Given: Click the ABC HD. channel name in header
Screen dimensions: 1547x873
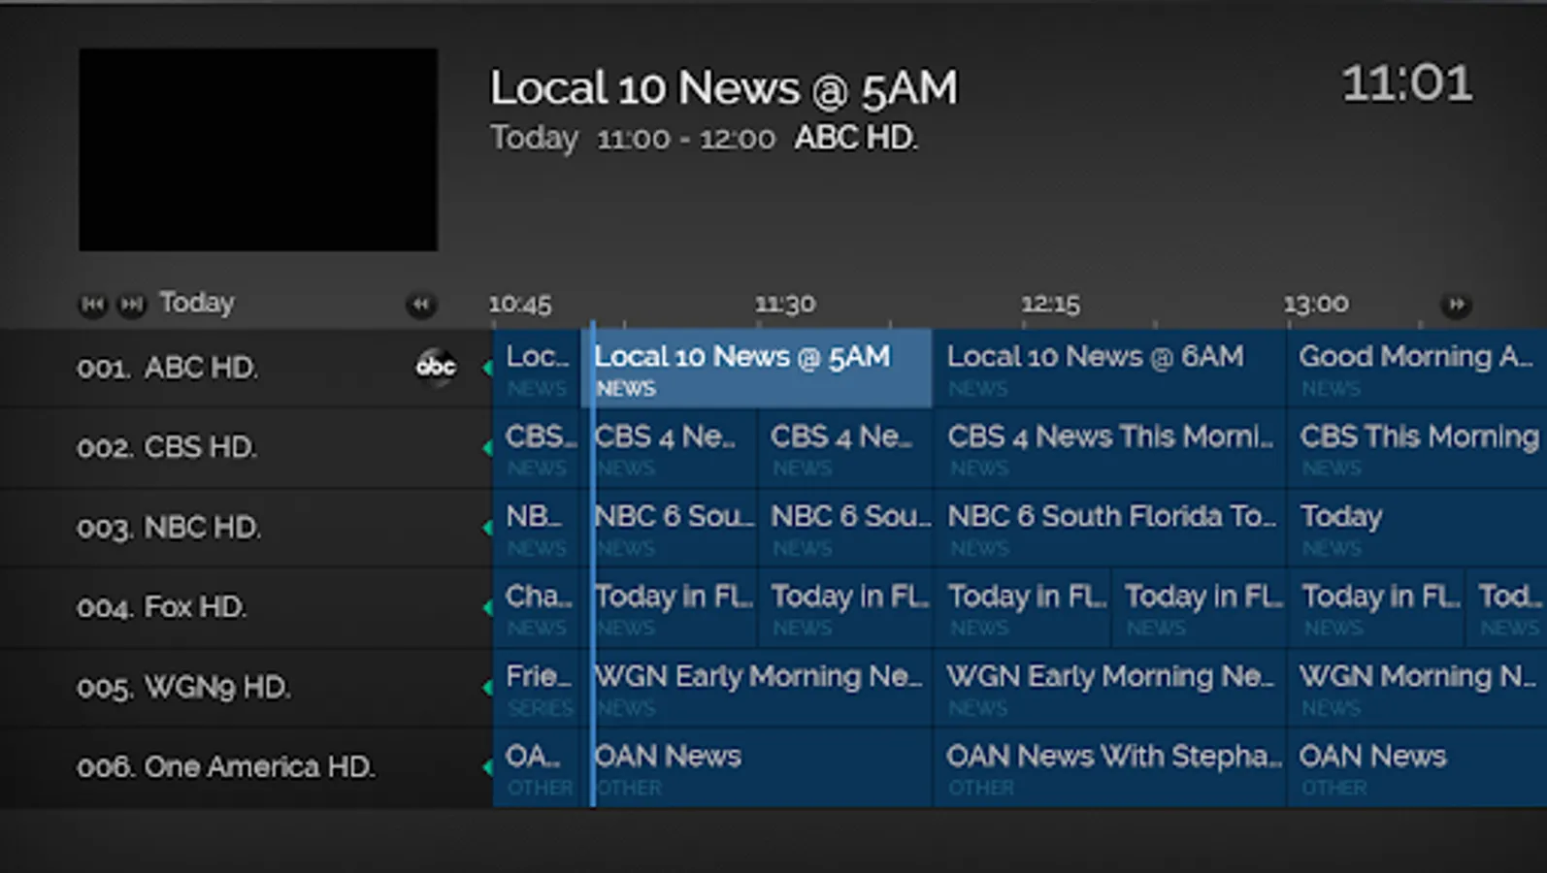Looking at the screenshot, I should (856, 139).
